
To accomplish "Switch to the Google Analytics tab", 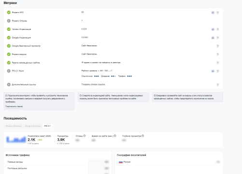I will pos(33,126).
